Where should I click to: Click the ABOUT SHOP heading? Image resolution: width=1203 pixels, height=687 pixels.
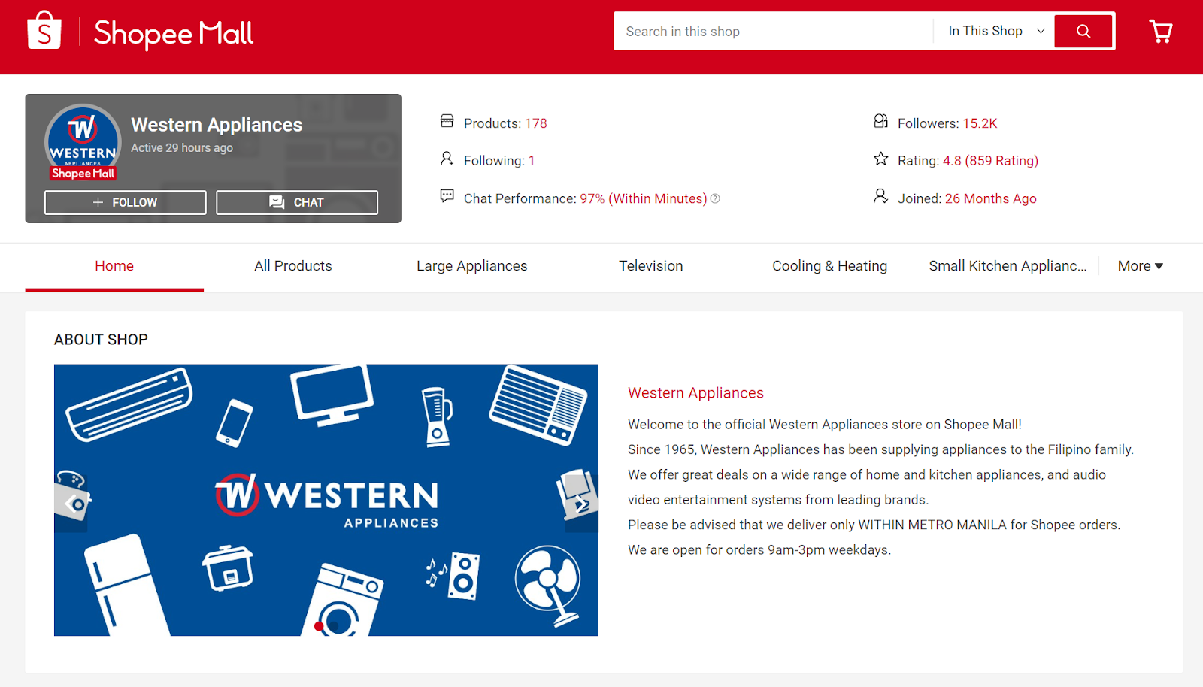pos(101,340)
